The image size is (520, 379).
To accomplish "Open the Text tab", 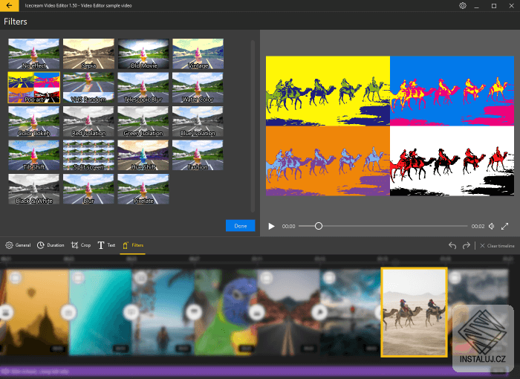I will pos(106,245).
